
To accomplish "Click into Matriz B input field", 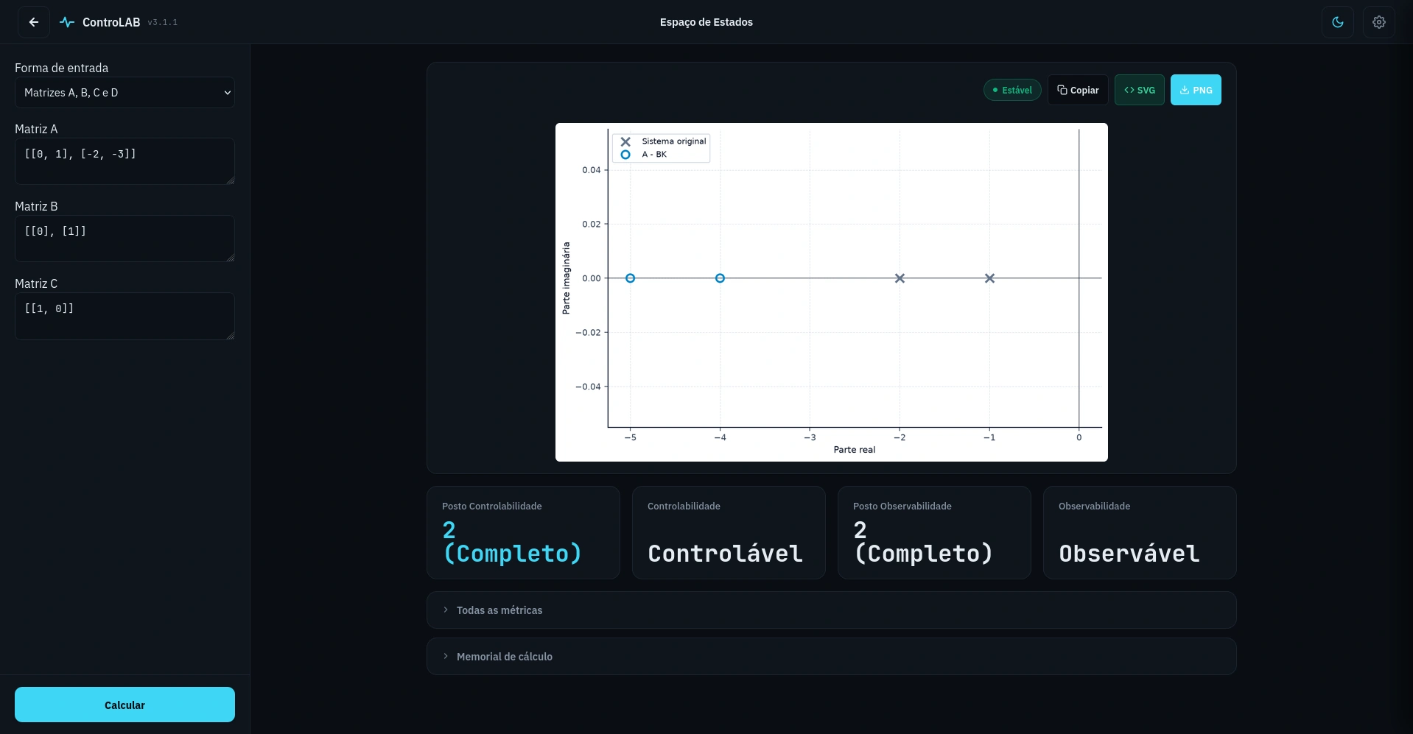I will pos(125,239).
